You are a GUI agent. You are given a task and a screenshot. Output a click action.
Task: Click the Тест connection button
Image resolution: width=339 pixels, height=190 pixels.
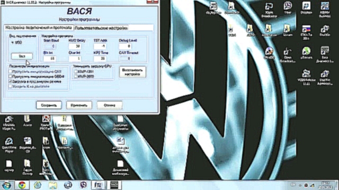click(22, 56)
